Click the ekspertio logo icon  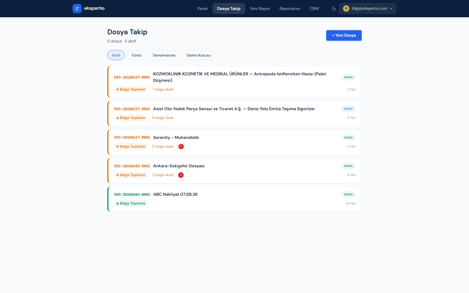tap(77, 8)
